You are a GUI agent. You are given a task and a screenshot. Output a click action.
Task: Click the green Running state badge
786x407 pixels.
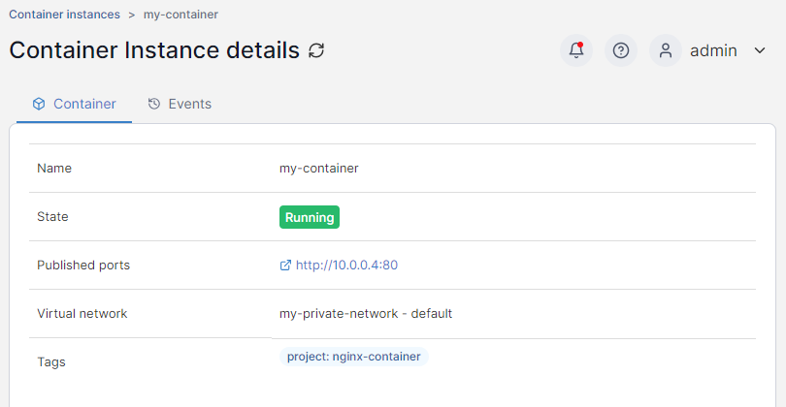(310, 217)
